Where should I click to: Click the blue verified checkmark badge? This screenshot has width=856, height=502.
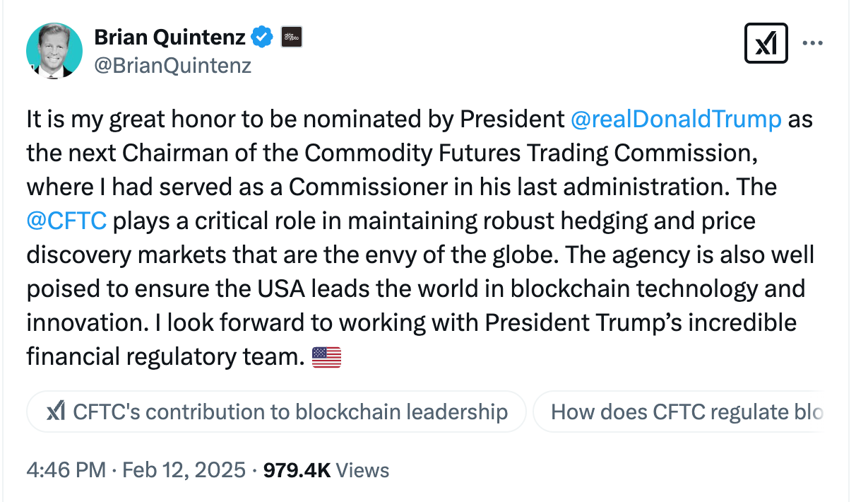pos(263,37)
